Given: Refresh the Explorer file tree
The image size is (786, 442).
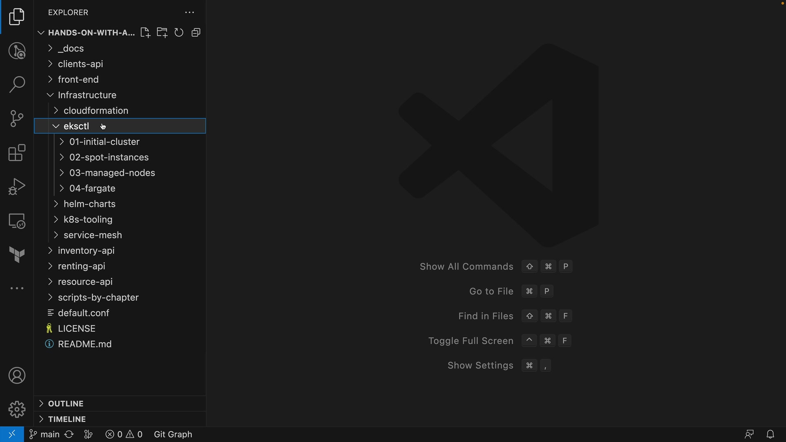Looking at the screenshot, I should click(x=179, y=33).
